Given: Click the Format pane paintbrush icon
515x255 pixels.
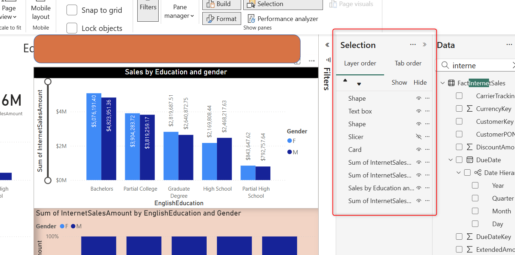Looking at the screenshot, I should (x=211, y=19).
